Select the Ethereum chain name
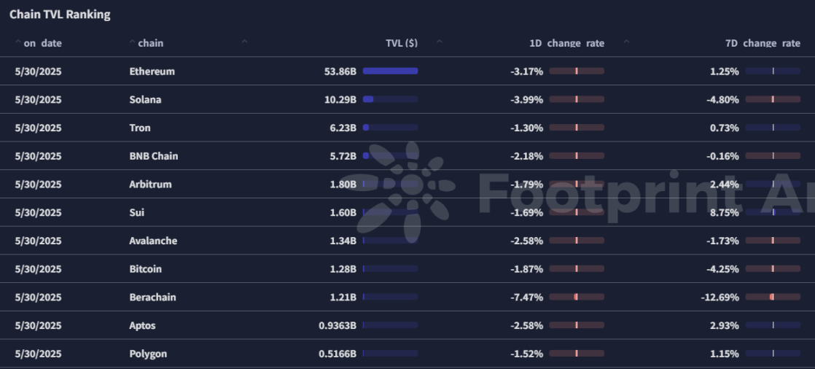Viewport: 815px width, 369px height. click(x=152, y=71)
